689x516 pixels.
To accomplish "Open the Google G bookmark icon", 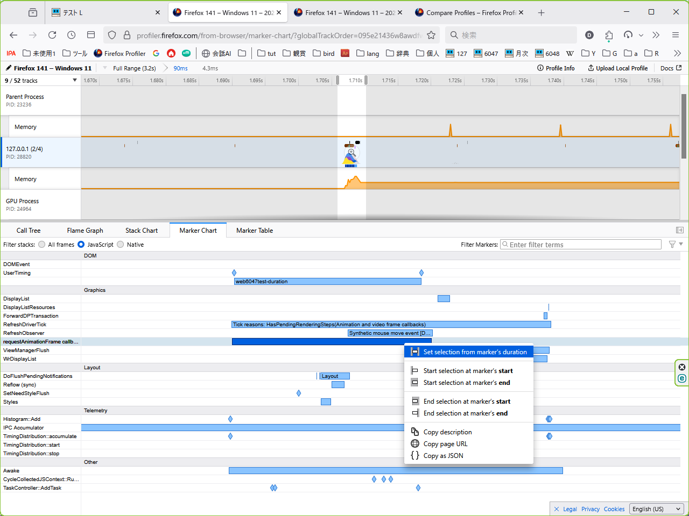I will pyautogui.click(x=156, y=53).
